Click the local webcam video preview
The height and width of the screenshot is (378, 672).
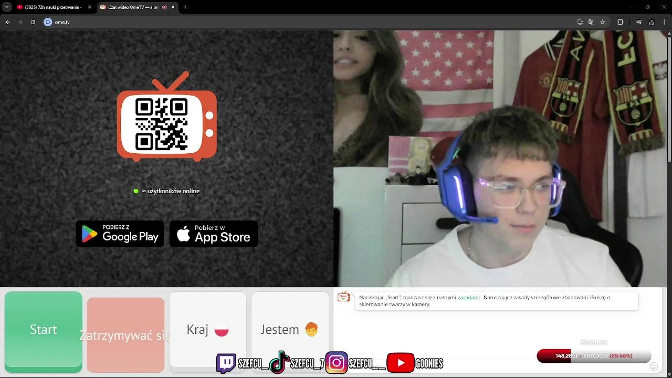pyautogui.click(x=500, y=159)
